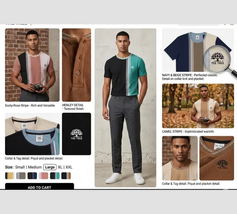
Task: Select size XL
Action: point(60,167)
